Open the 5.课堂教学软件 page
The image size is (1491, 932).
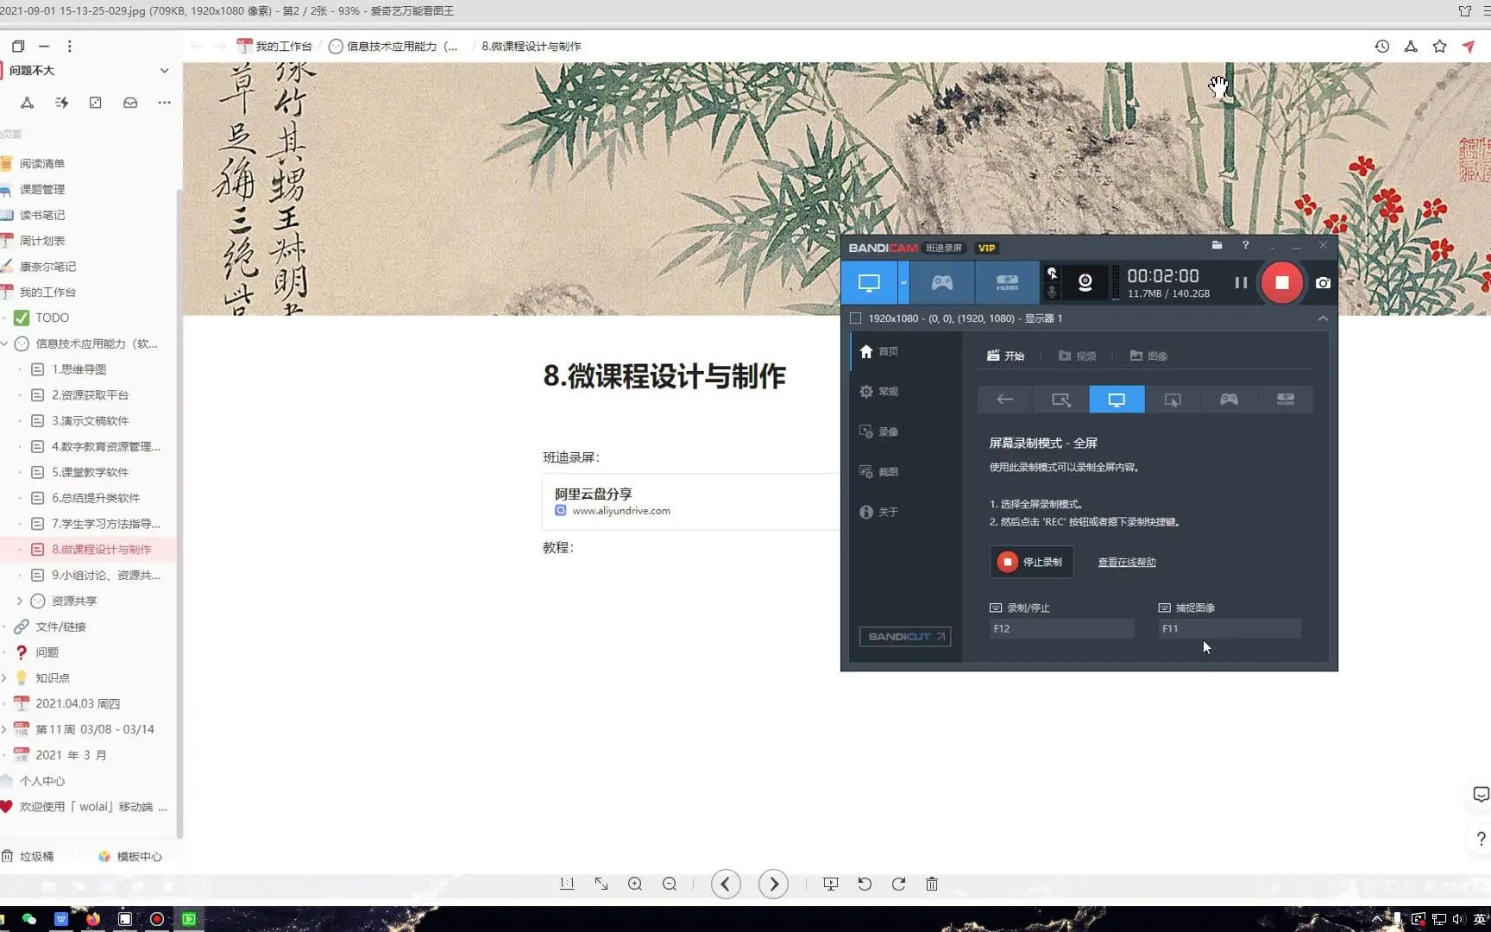[x=88, y=472]
